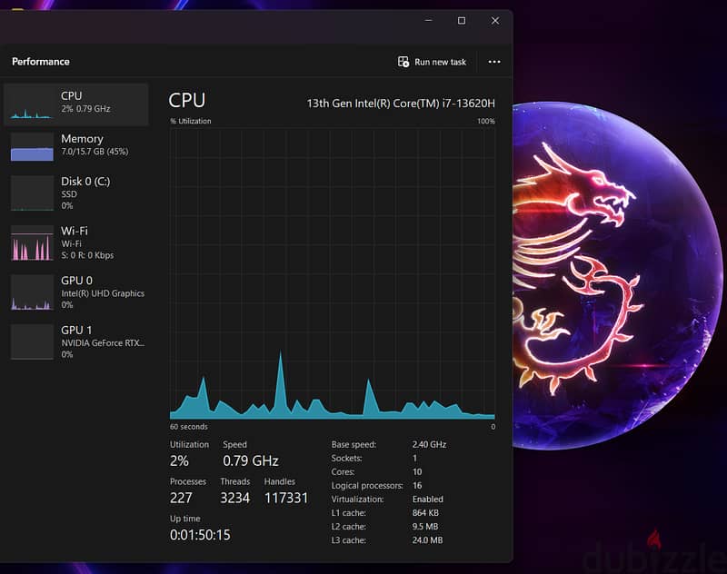
Task: Click the 0.79 GHz speed value
Action: click(251, 461)
